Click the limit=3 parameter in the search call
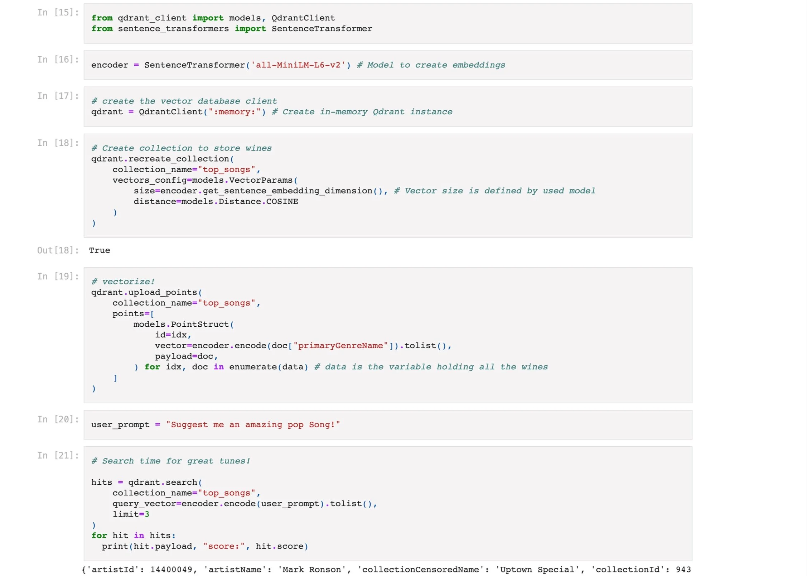 pos(132,514)
